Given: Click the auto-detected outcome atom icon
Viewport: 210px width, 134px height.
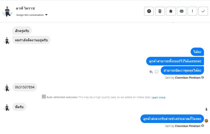Looking at the screenshot, I should click(x=44, y=97).
